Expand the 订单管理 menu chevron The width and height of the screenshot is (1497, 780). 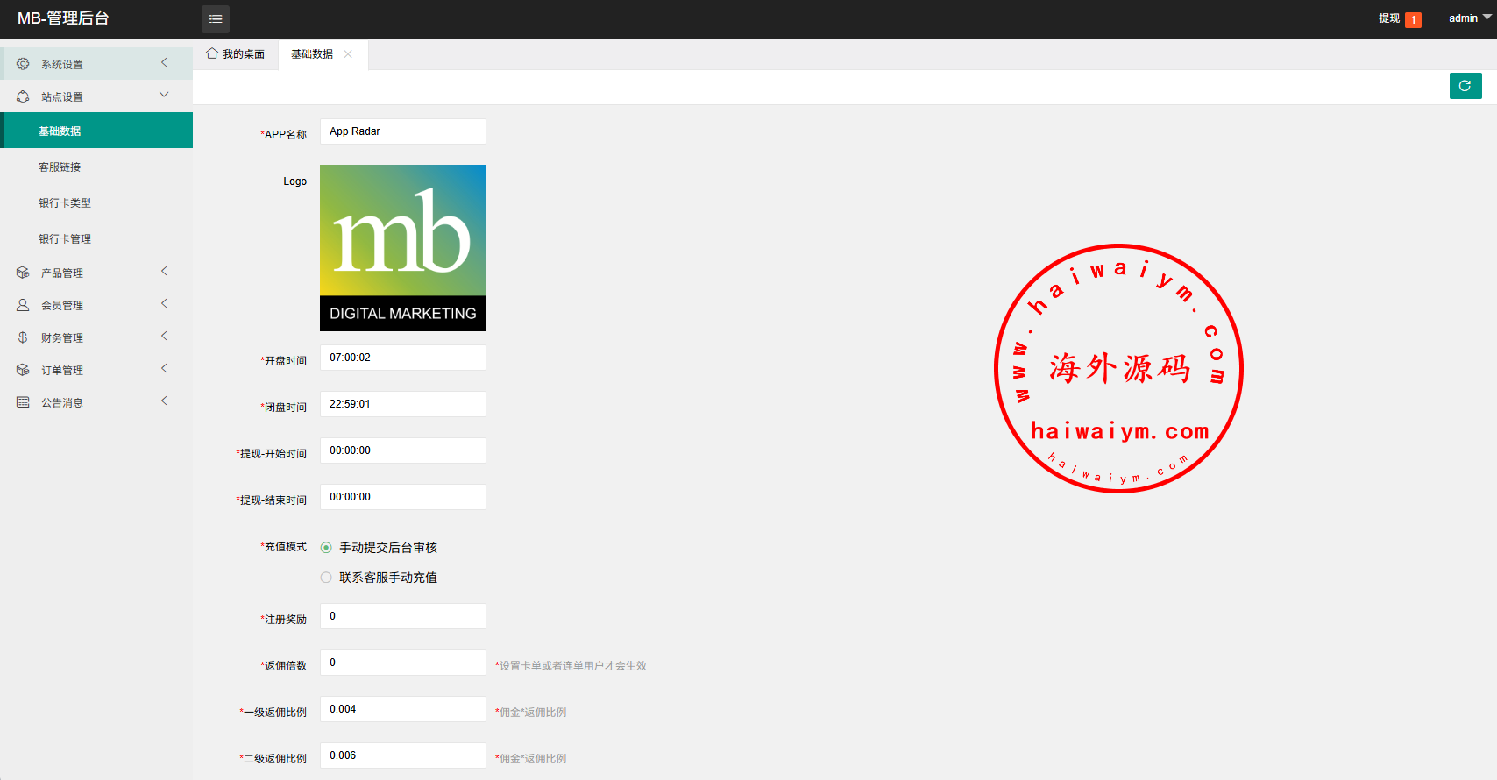tap(164, 369)
